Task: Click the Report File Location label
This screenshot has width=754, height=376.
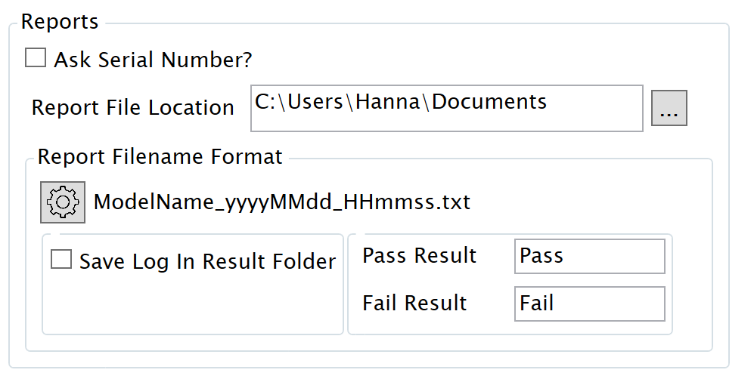Action: click(x=132, y=108)
